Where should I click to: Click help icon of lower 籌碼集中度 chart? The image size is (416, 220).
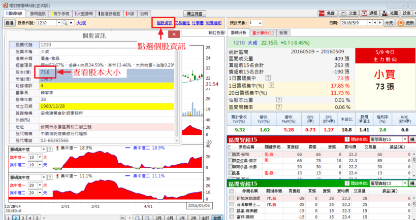point(50,177)
